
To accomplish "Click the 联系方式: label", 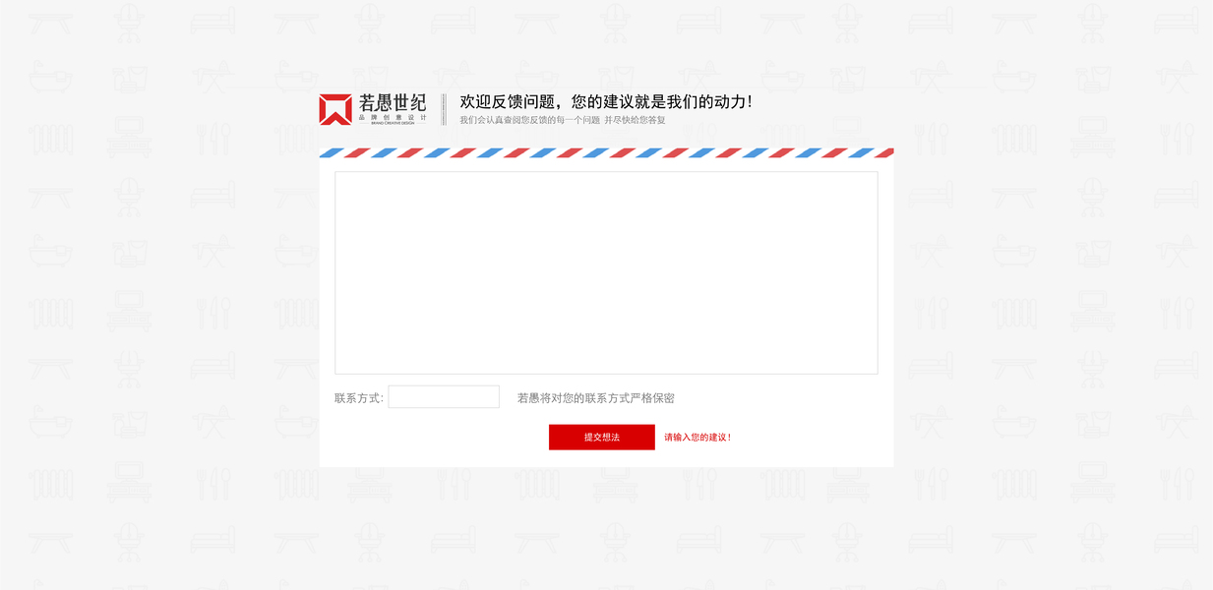I will [x=359, y=398].
